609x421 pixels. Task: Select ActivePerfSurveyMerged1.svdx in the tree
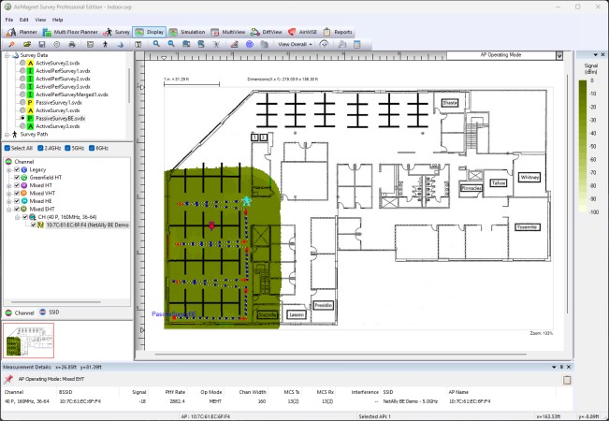[72, 94]
